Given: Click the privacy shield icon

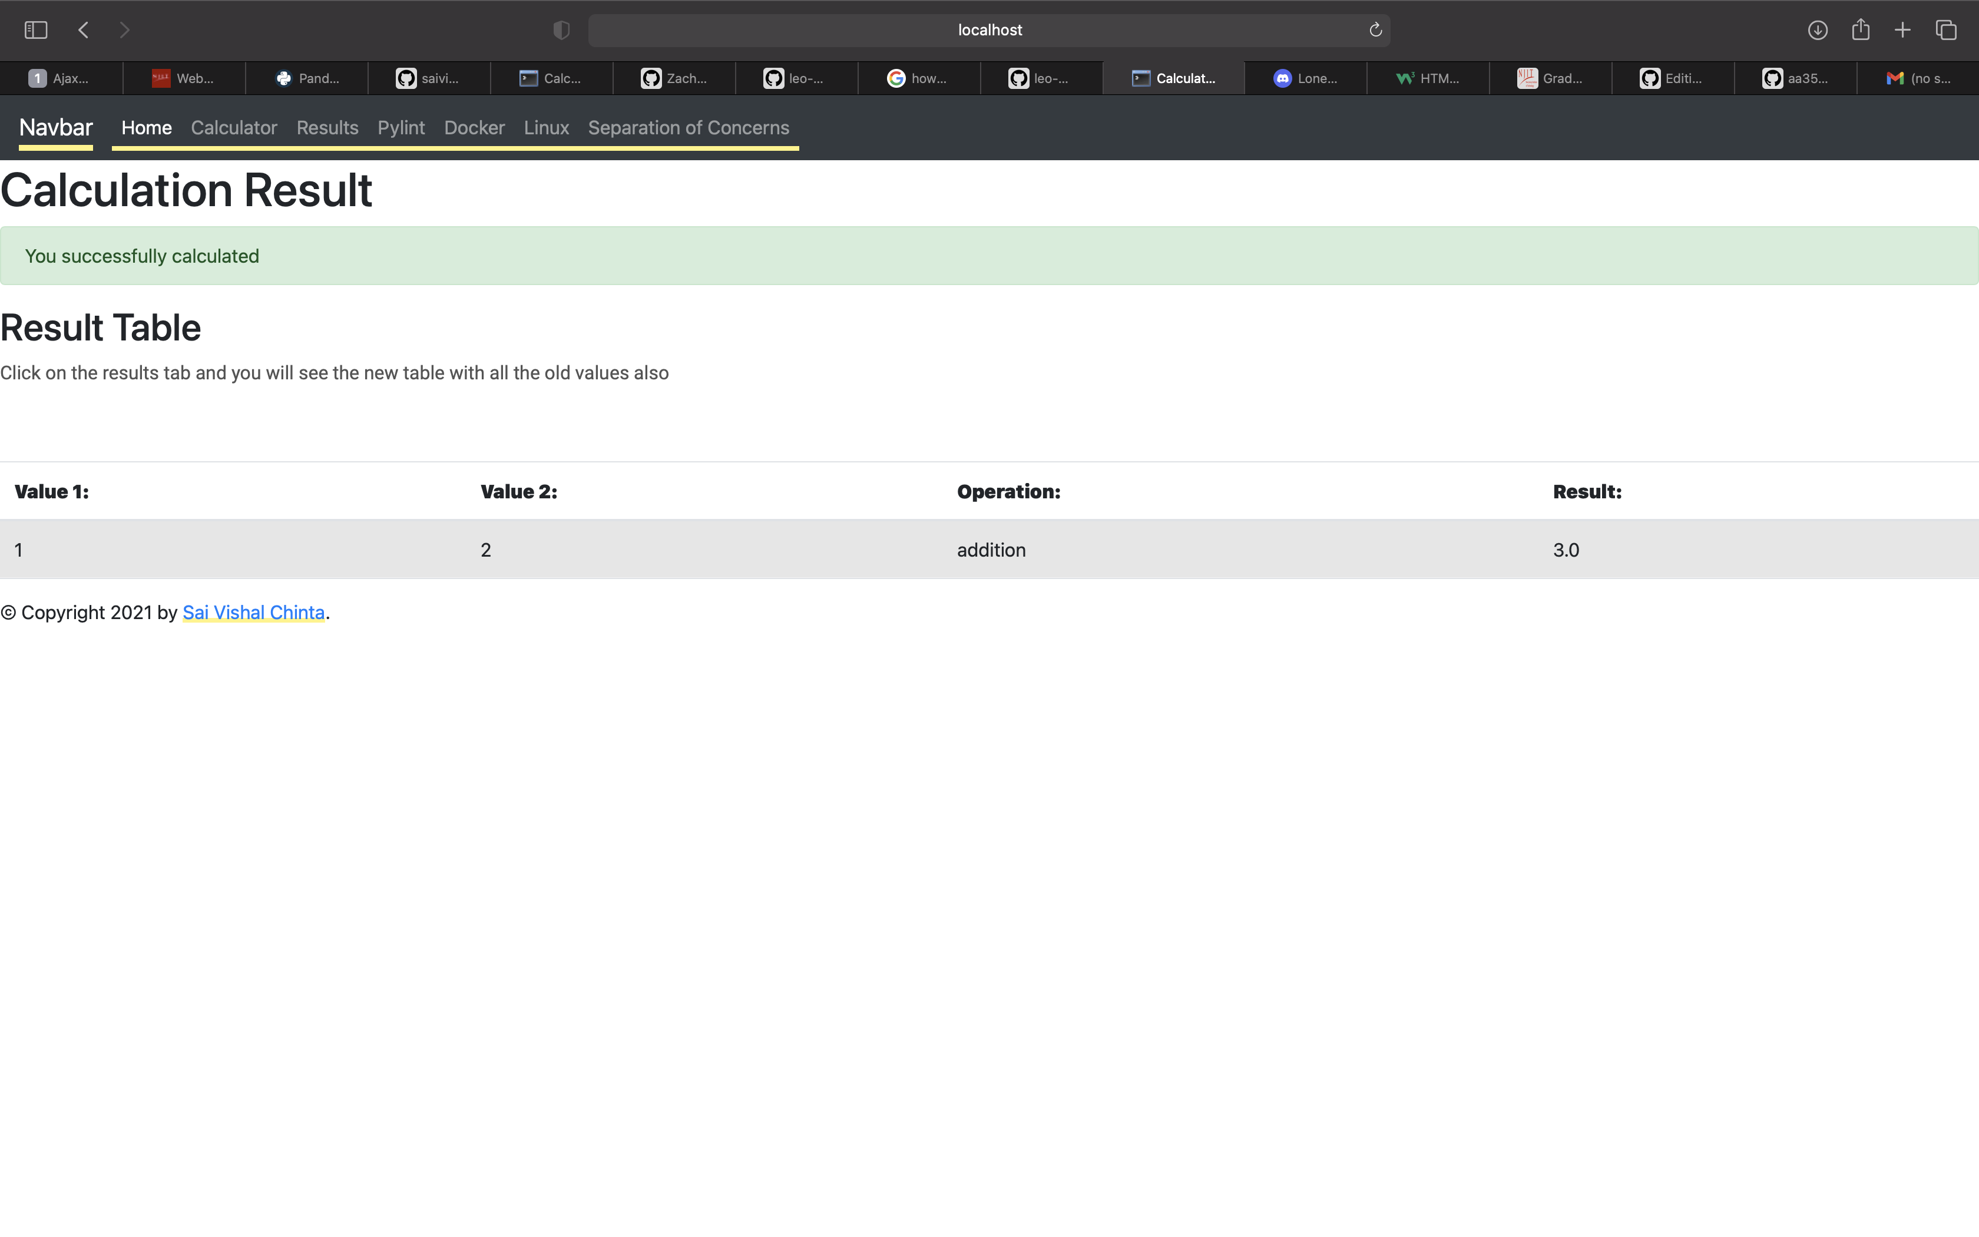Looking at the screenshot, I should pyautogui.click(x=561, y=29).
